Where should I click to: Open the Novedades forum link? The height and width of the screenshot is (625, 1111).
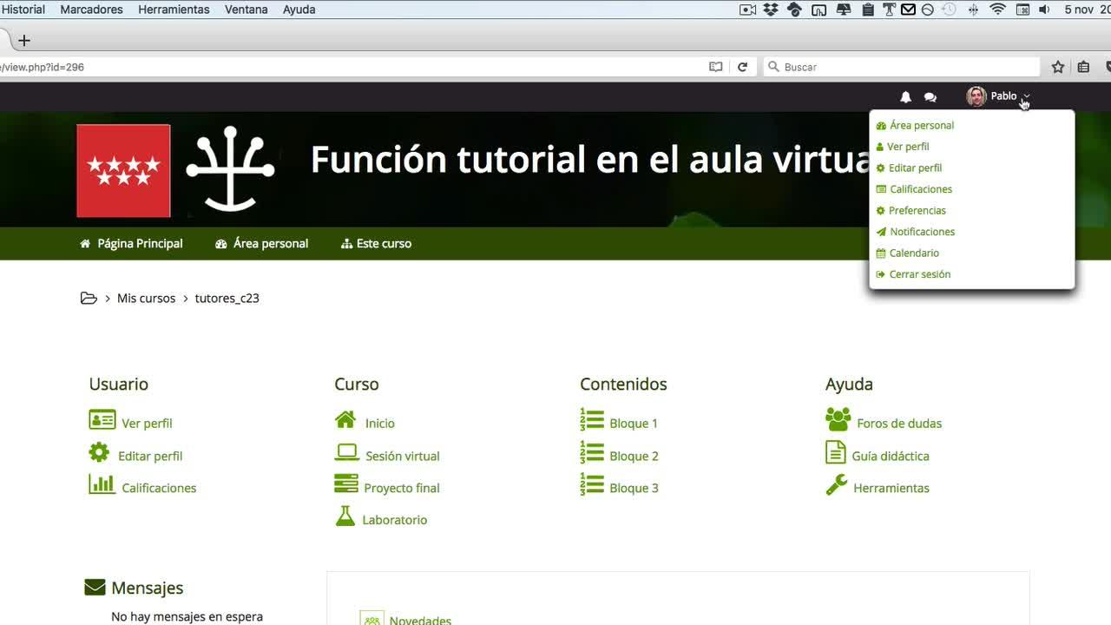point(420,621)
